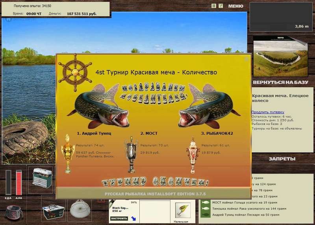Click log entry Андрей Тунец поймал Пескаря
Screen dimensions: 315x225
(246, 215)
